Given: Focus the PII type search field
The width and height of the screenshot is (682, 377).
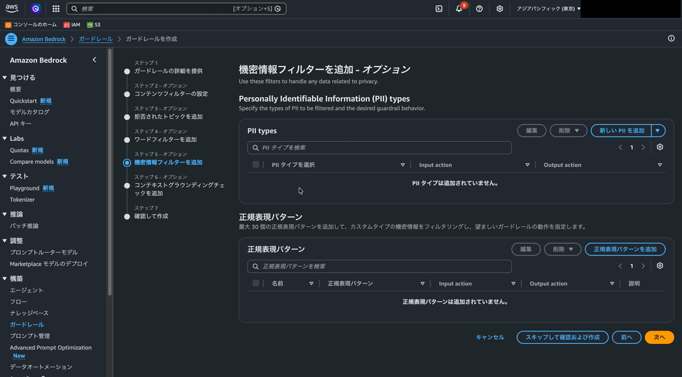Looking at the screenshot, I should tap(379, 148).
